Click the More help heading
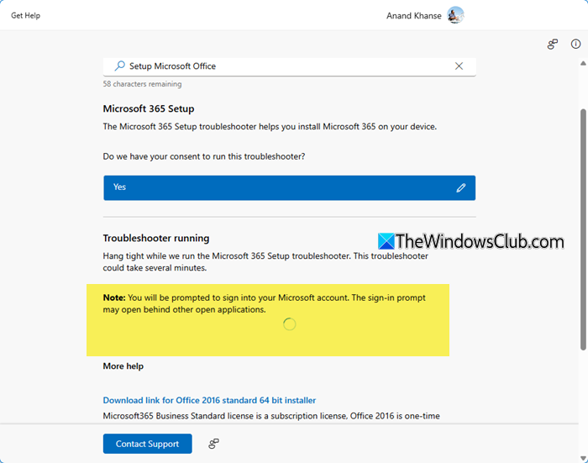Image resolution: width=588 pixels, height=463 pixels. (x=123, y=366)
